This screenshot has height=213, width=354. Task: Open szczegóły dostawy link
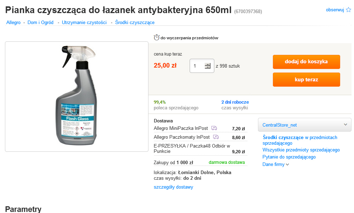point(173,187)
